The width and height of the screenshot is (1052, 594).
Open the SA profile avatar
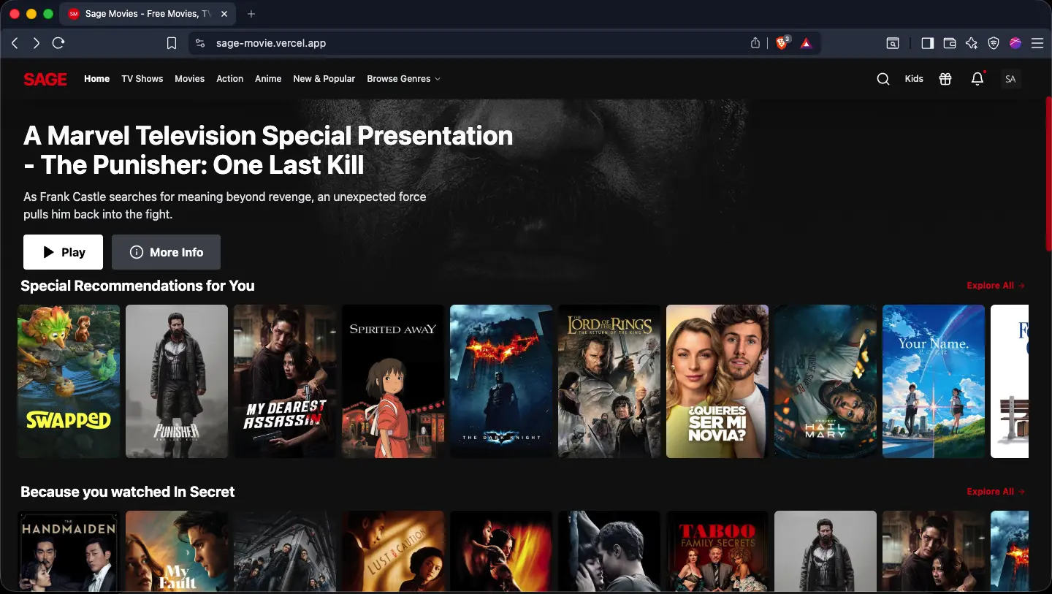(x=1010, y=79)
